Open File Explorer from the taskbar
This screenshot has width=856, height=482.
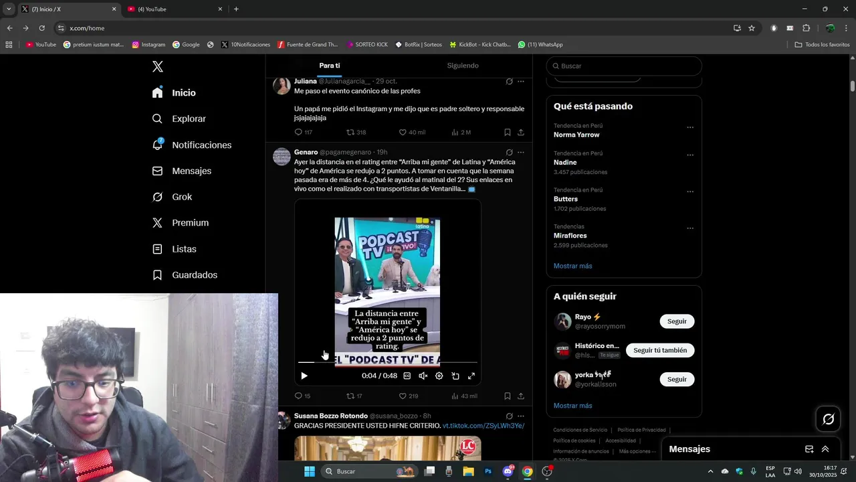(x=468, y=471)
